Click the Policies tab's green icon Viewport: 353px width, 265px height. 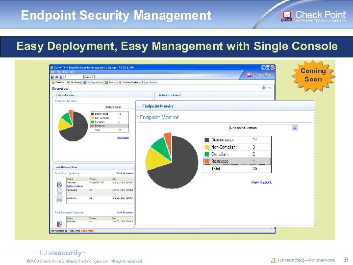point(107,82)
